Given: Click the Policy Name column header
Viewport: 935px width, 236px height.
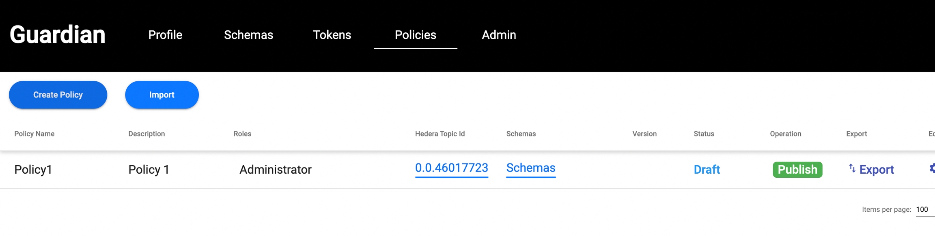Looking at the screenshot, I should 34,134.
